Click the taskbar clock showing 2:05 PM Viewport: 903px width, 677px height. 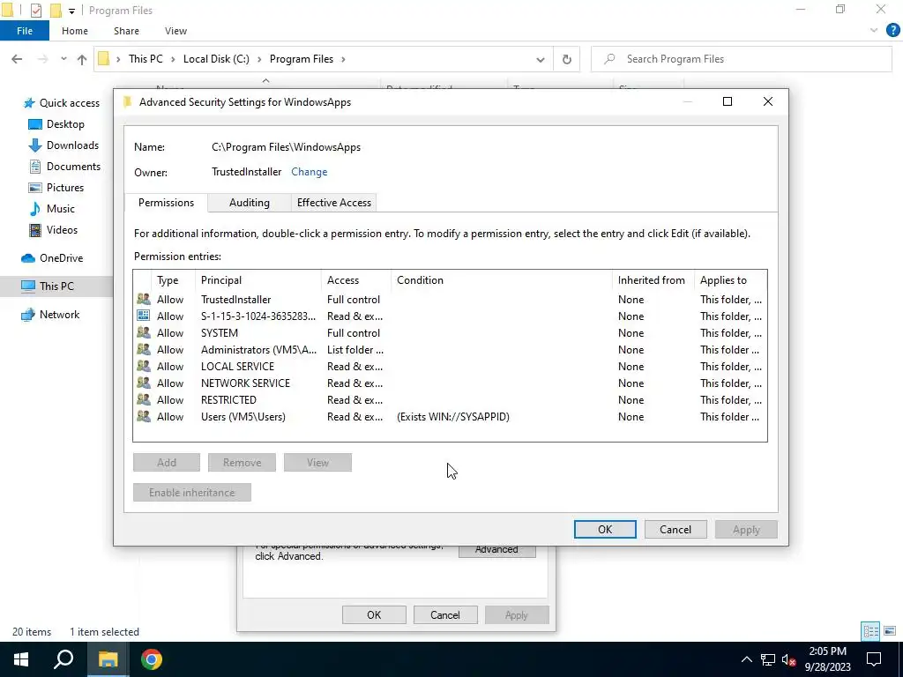tap(827, 659)
